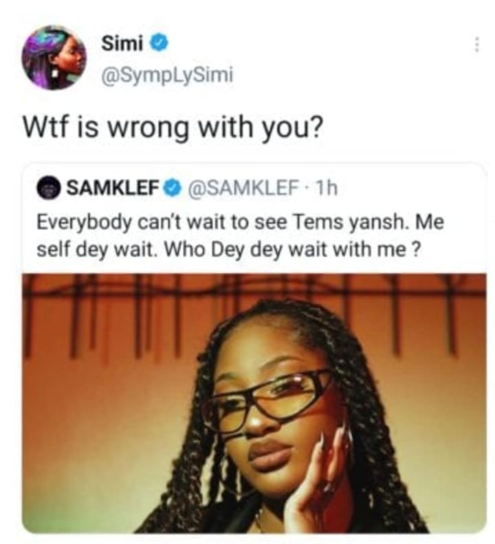Click the 'self dey wait' second line
Viewport: 495px width, 544px height.
click(230, 250)
